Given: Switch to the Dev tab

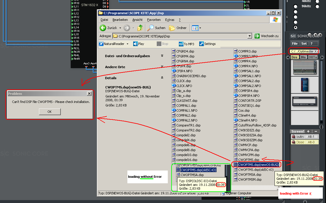Looking at the screenshot, I should pos(294,57).
